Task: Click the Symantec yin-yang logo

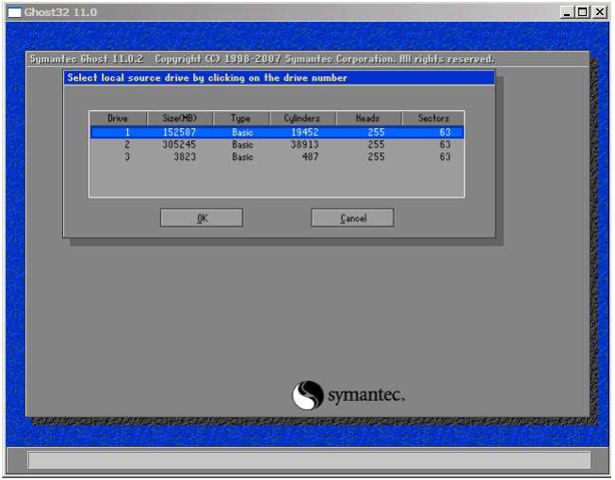Action: tap(308, 395)
